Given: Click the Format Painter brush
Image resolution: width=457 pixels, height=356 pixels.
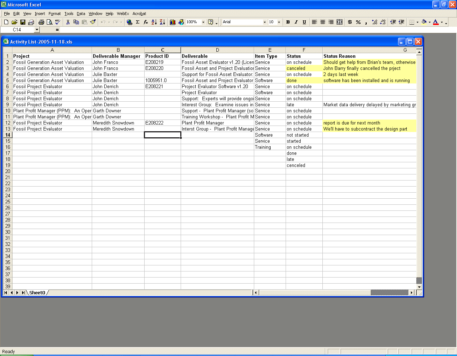Looking at the screenshot, I should click(93, 22).
